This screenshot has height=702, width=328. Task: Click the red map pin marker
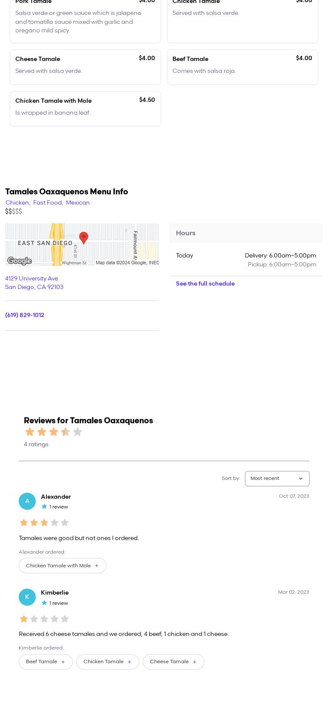point(83,238)
